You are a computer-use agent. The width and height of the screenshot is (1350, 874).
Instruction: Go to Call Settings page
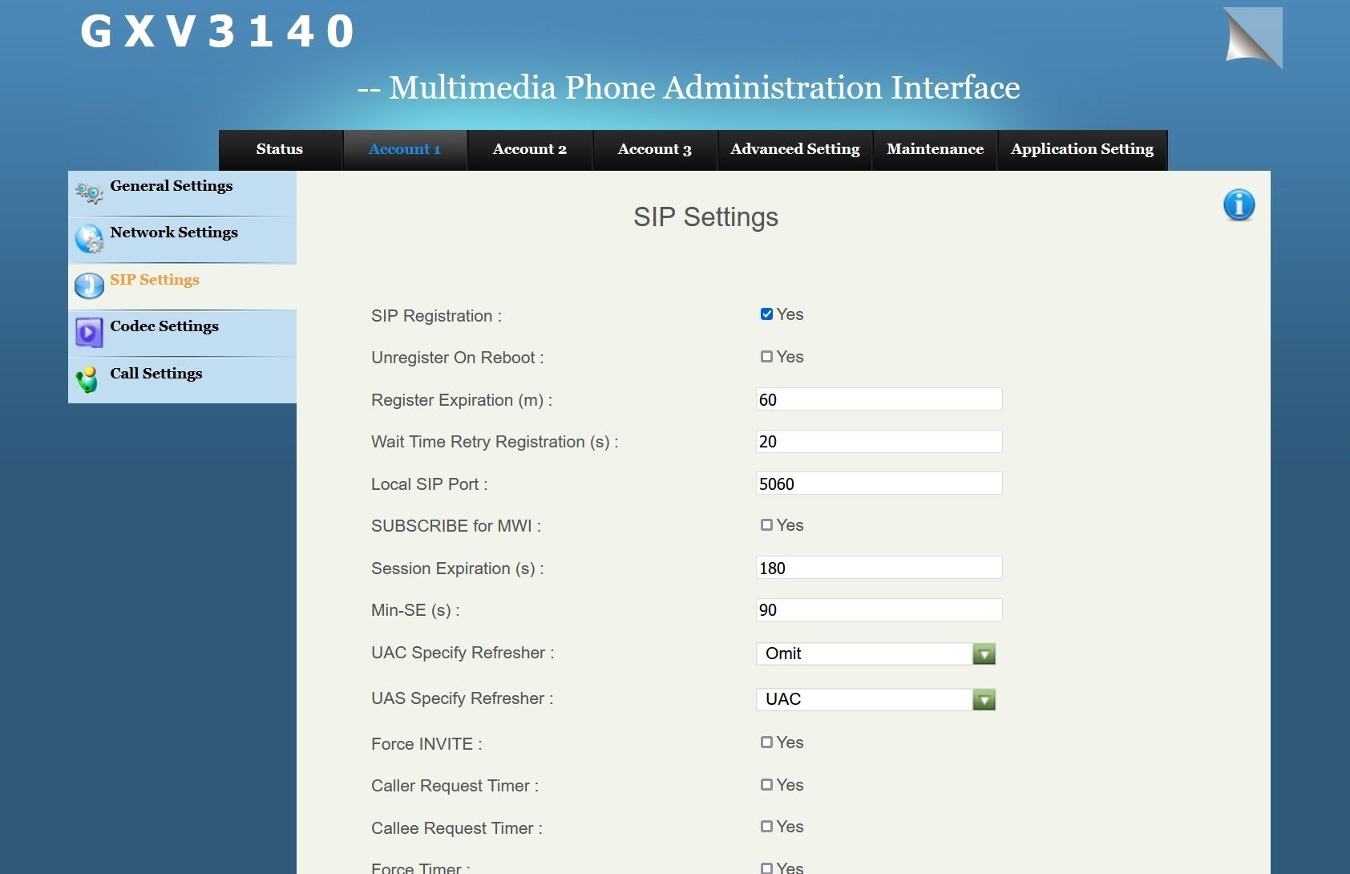tap(182, 380)
